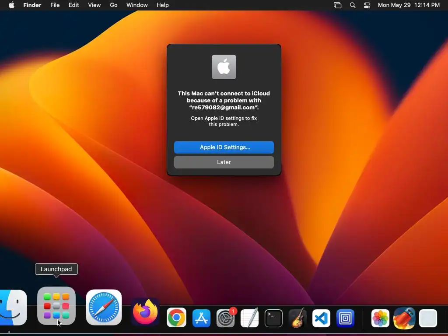This screenshot has height=336, width=448.
Task: Open the Help menu
Action: [163, 5]
